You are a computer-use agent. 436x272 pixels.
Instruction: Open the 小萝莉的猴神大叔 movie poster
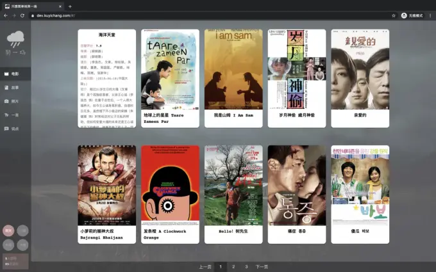pos(107,185)
